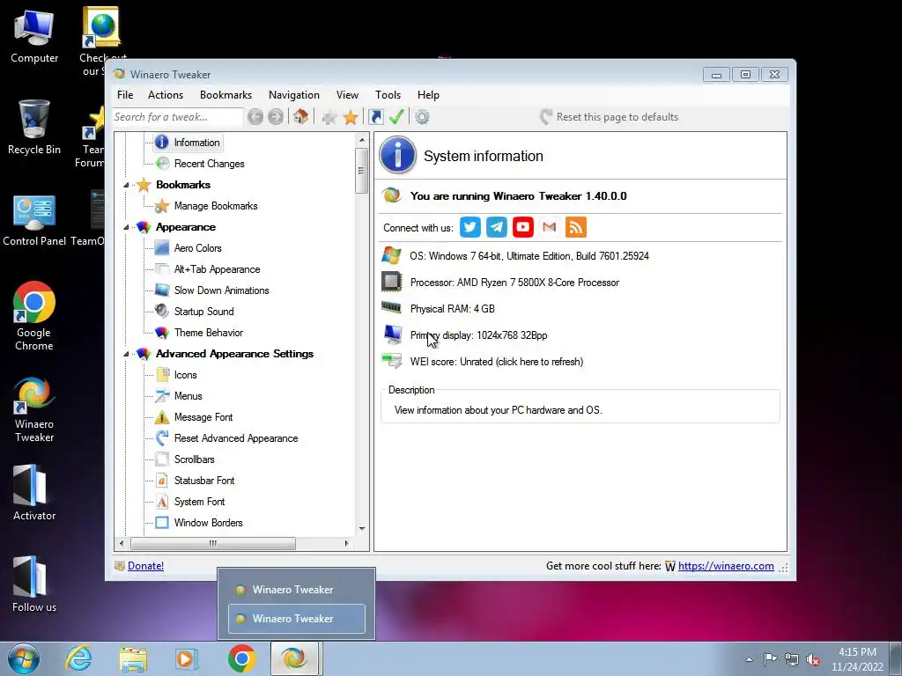
Task: Click the Back navigation arrow in toolbar
Action: tap(255, 117)
